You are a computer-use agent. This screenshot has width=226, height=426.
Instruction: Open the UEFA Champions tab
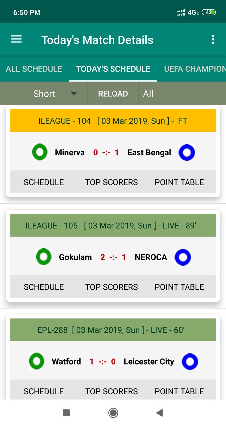tap(195, 69)
